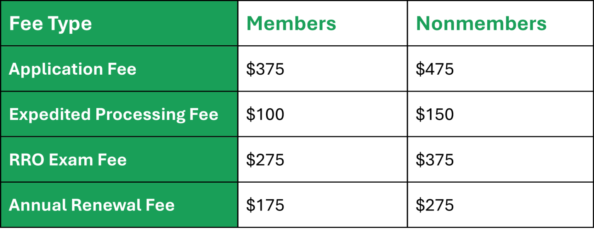Click the Fee Type header cell

[x=50, y=24]
